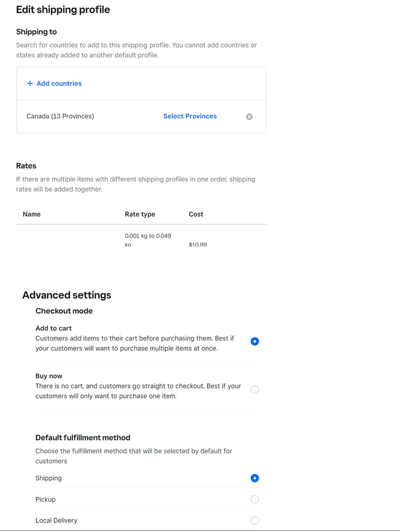Click the Canada (13 Provinces) row label

60,116
